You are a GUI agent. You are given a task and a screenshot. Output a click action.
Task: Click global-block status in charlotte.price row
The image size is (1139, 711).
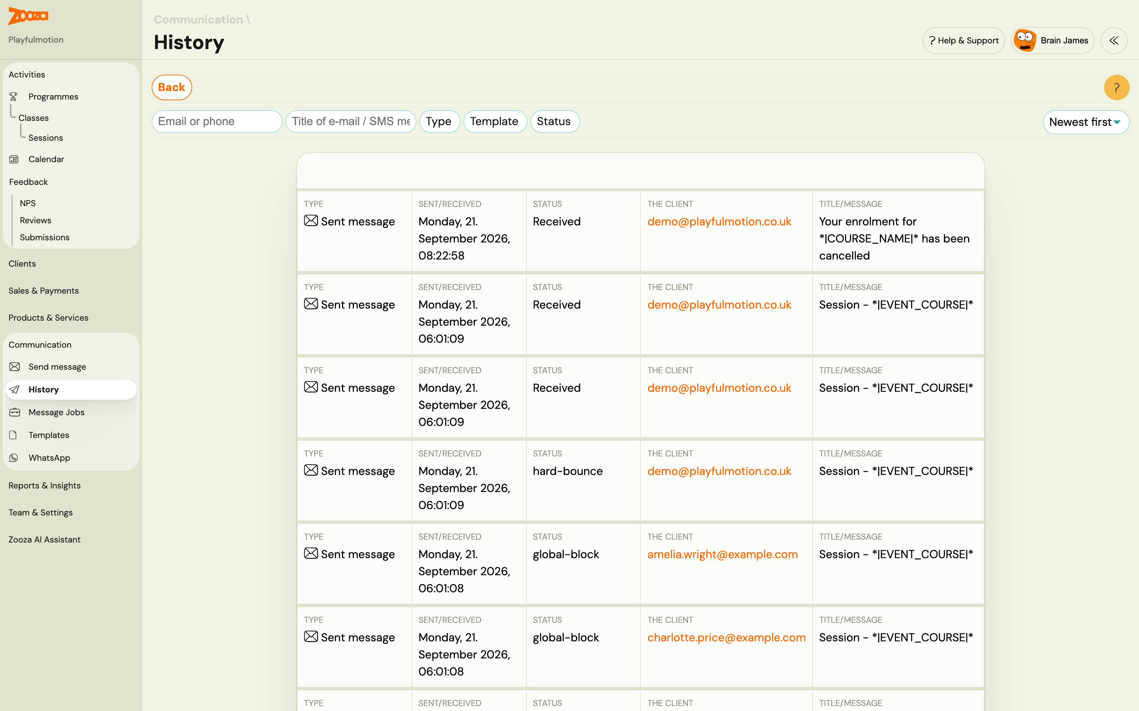566,638
